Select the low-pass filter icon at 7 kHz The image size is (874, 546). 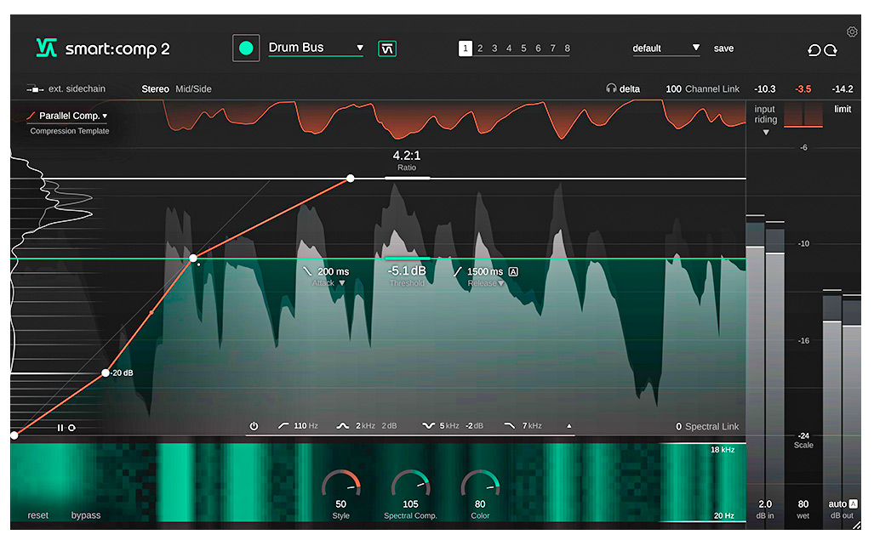pyautogui.click(x=510, y=426)
